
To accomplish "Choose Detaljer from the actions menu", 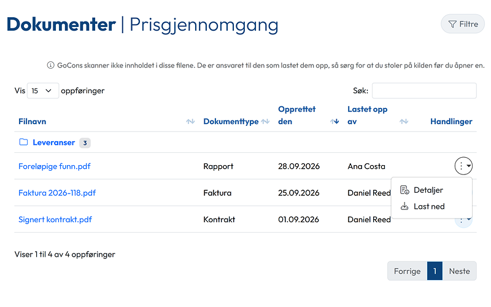I will (x=432, y=190).
